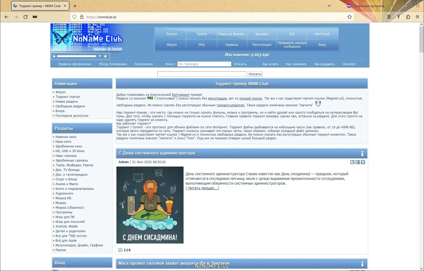Viewport: 424px width, 271px height.
Task: Open the "Портал" menu item
Action: 171,34
